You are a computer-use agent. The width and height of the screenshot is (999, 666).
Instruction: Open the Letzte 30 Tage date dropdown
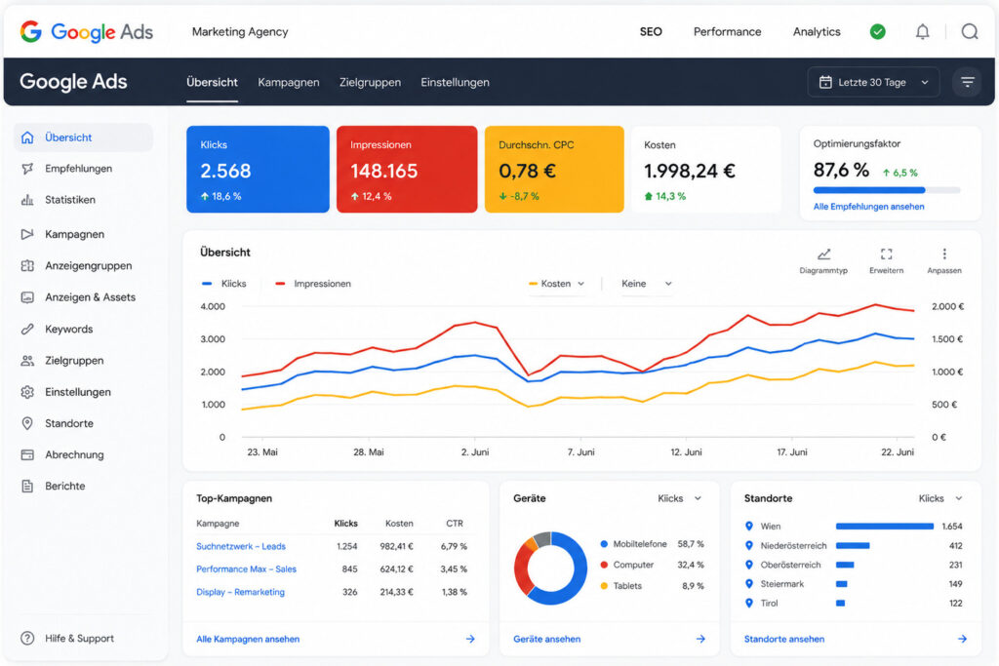click(x=873, y=82)
